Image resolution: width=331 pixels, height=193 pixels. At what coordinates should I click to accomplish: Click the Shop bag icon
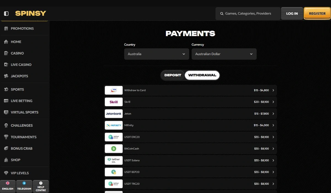(6, 160)
